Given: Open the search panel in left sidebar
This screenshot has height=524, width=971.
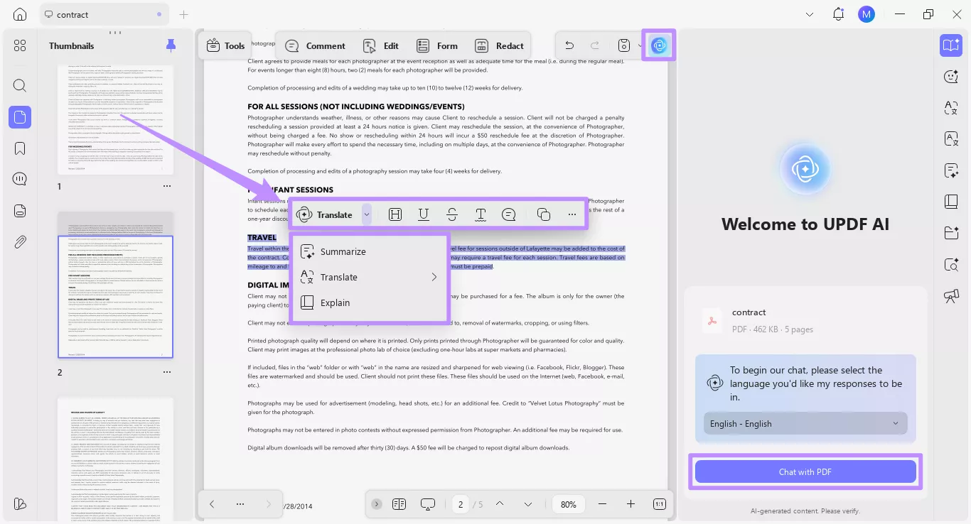Looking at the screenshot, I should coord(20,86).
